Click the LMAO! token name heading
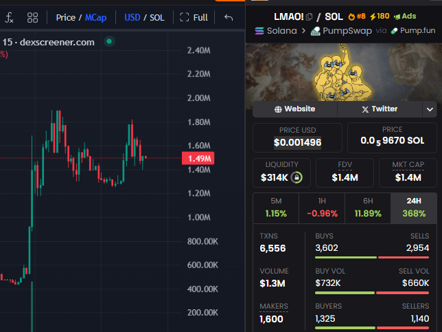This screenshot has width=442, height=332. click(x=289, y=16)
